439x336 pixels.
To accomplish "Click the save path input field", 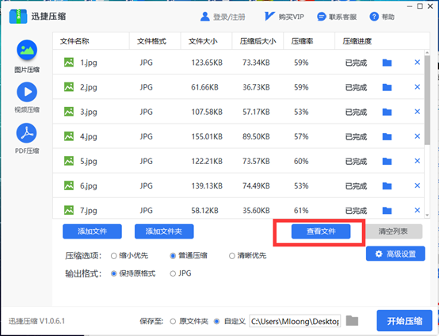I will (295, 321).
